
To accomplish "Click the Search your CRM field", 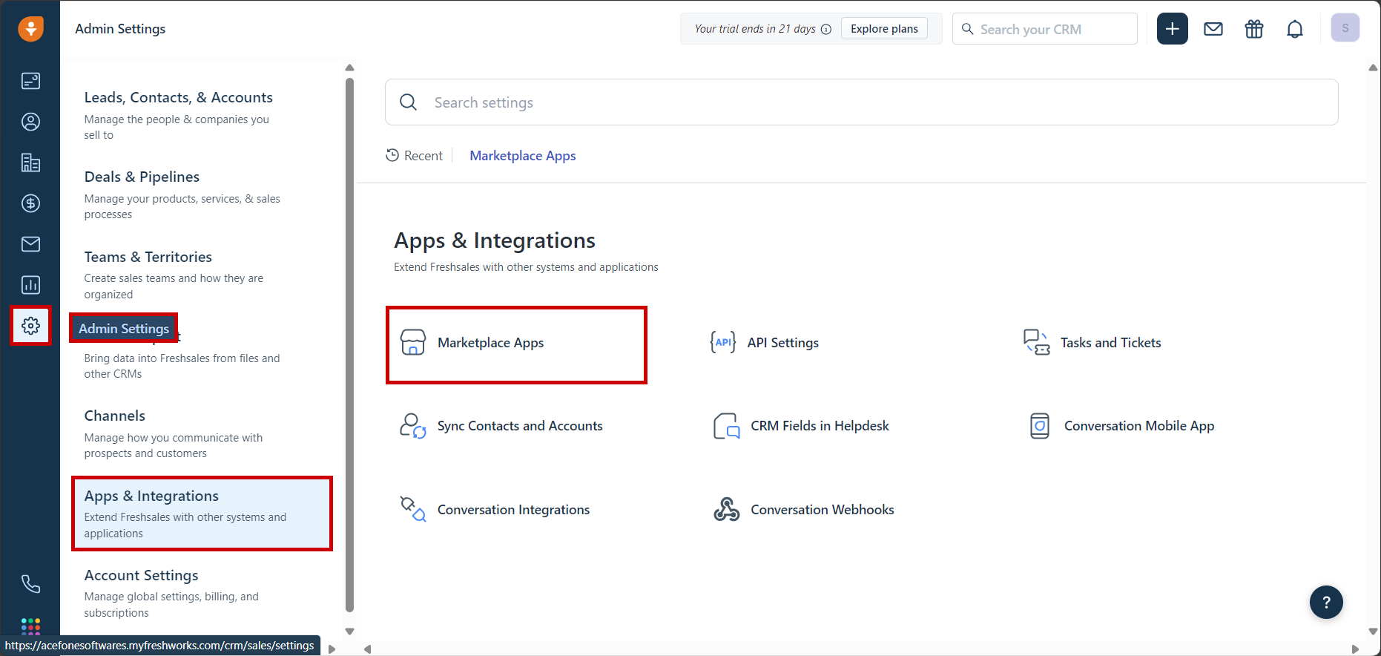I will click(1044, 29).
